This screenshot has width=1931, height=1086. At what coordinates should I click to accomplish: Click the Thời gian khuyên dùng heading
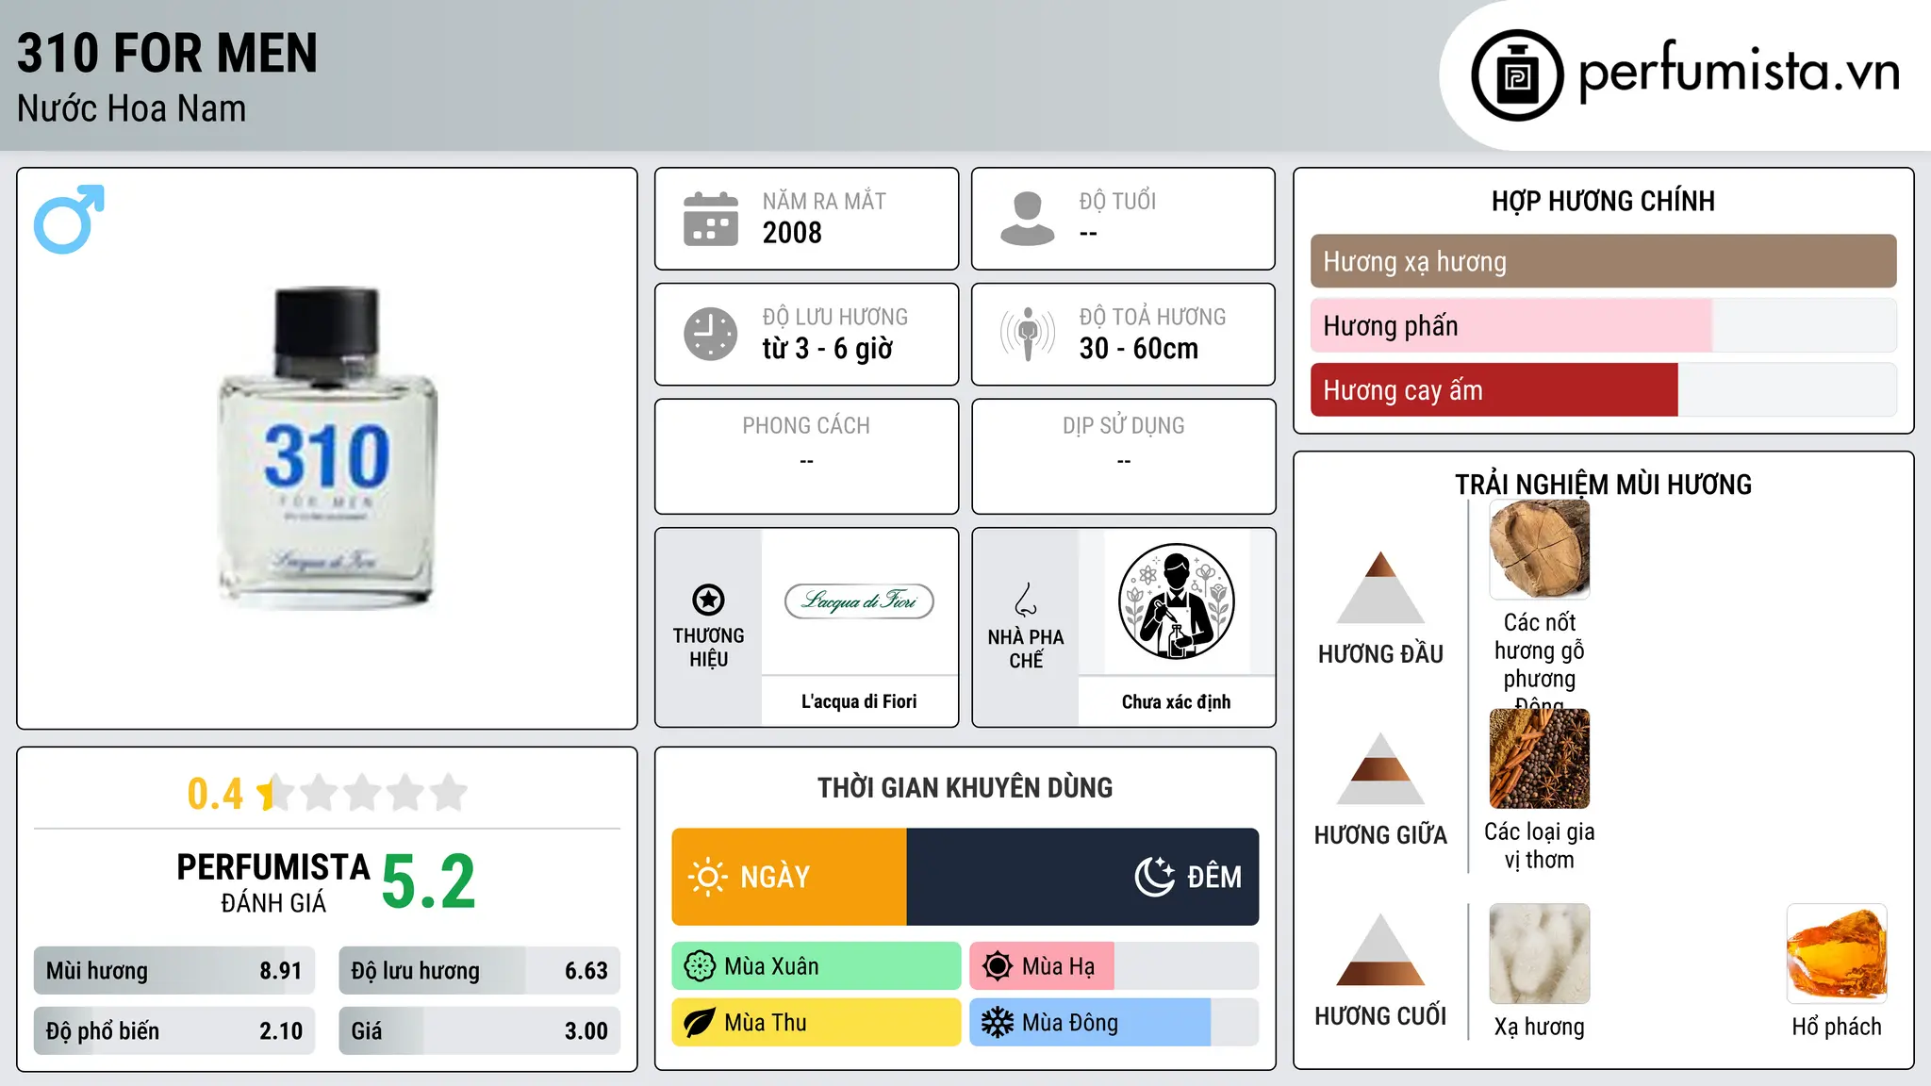pos(965,787)
